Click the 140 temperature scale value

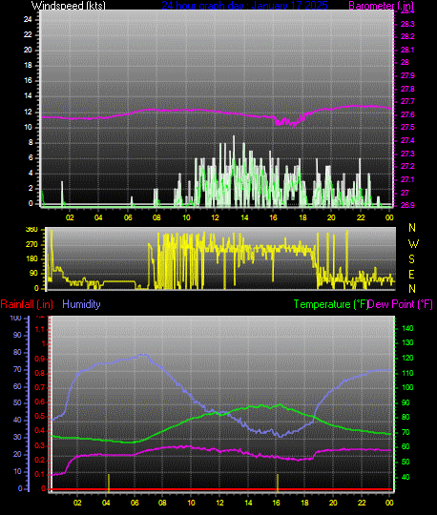coord(407,328)
